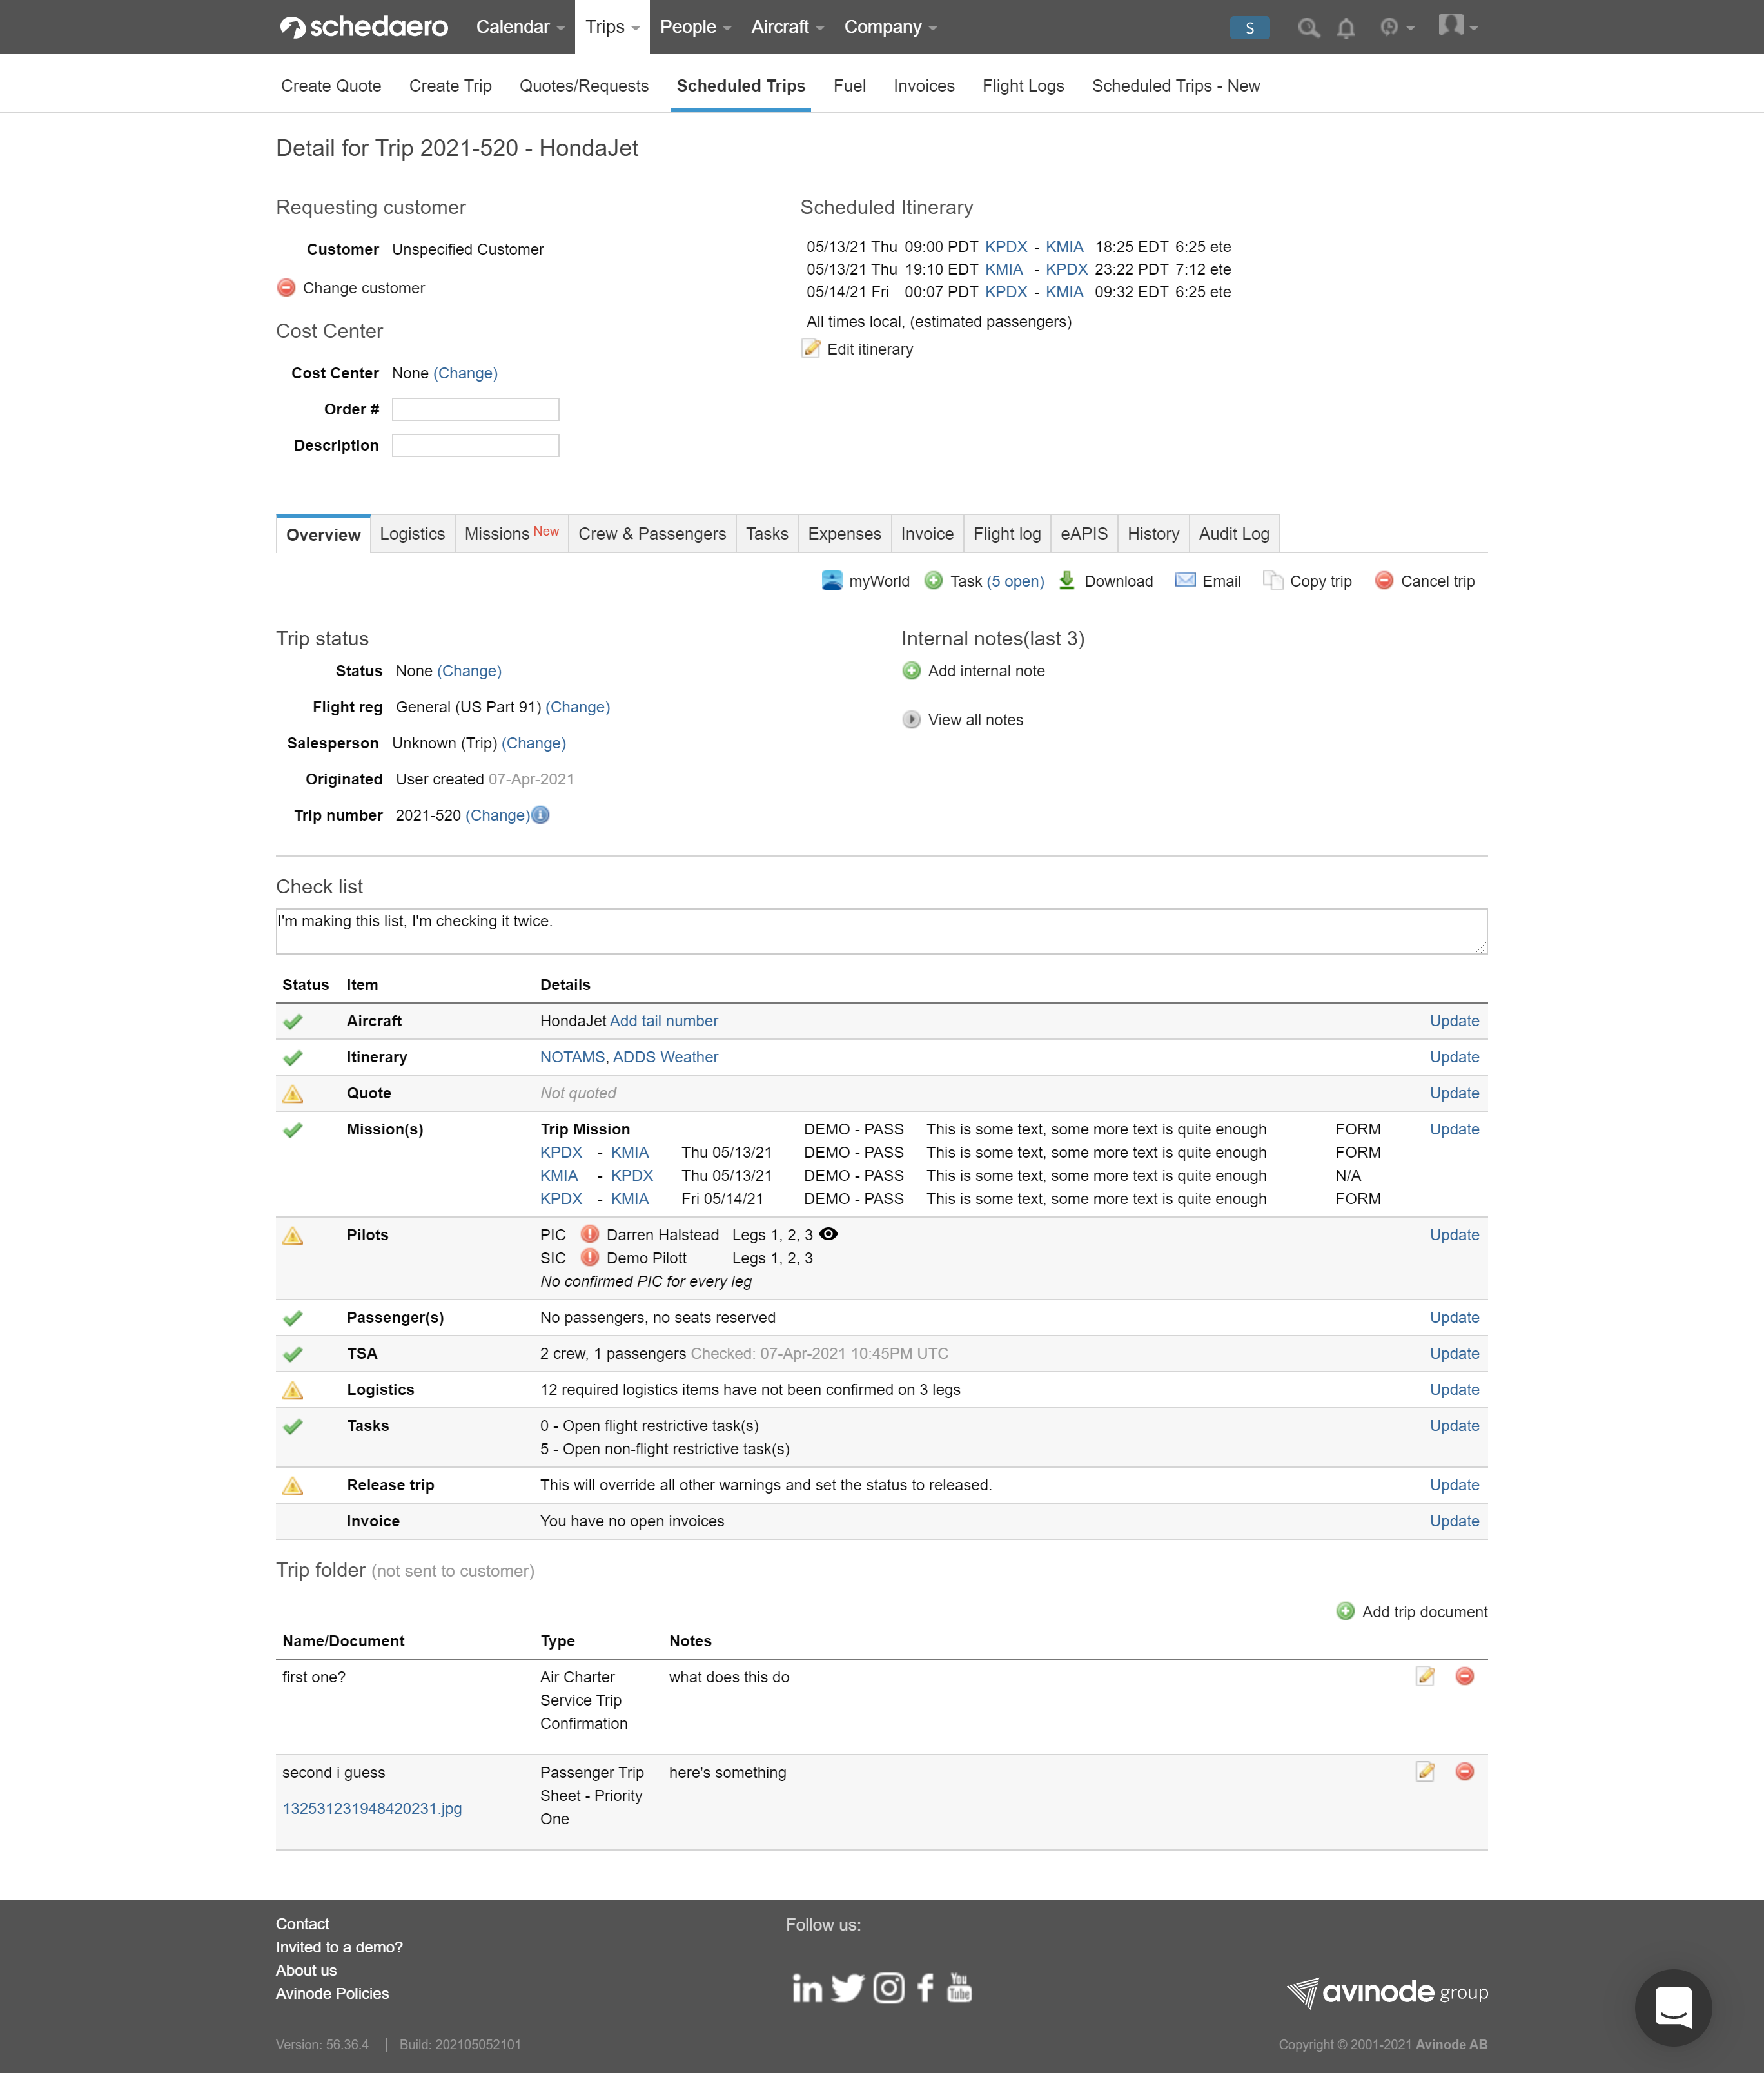This screenshot has width=1764, height=2073.
Task: Open Scheduled Trips - New
Action: pyautogui.click(x=1176, y=86)
